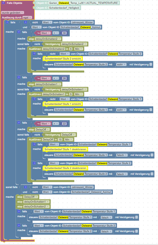
Task: Open gear settings on Falls Objekte block
Action: (4, 3)
